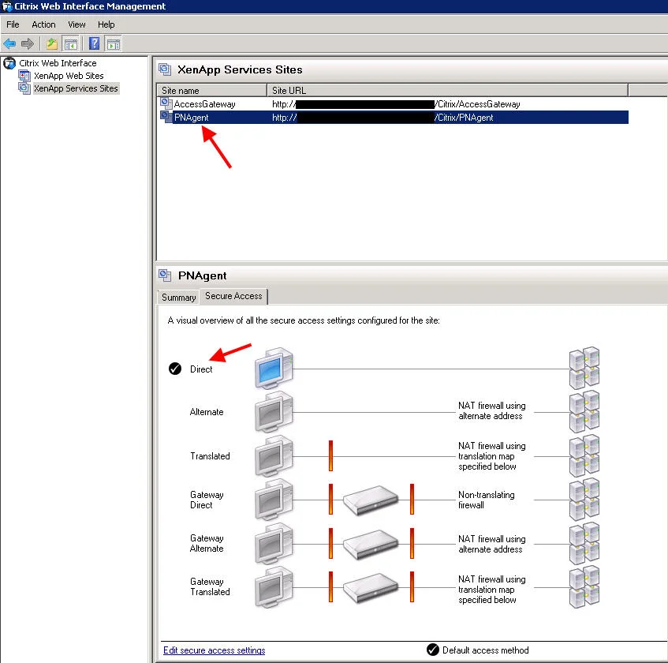Image resolution: width=668 pixels, height=663 pixels.
Task: Toggle the Show/Hide Action Pane icon
Action: pyautogui.click(x=114, y=43)
